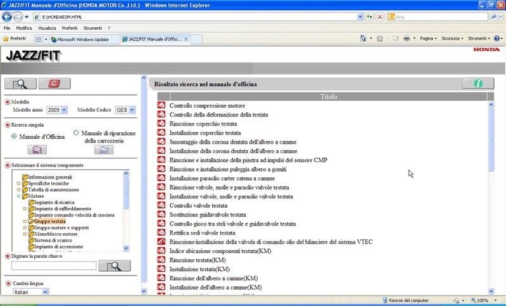The image size is (506, 306).
Task: Click the Favorites star icon
Action: pyautogui.click(x=6, y=39)
